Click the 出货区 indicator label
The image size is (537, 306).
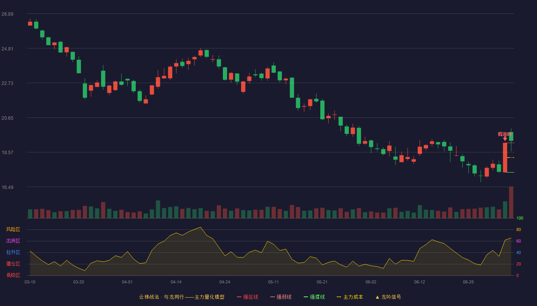(13, 241)
